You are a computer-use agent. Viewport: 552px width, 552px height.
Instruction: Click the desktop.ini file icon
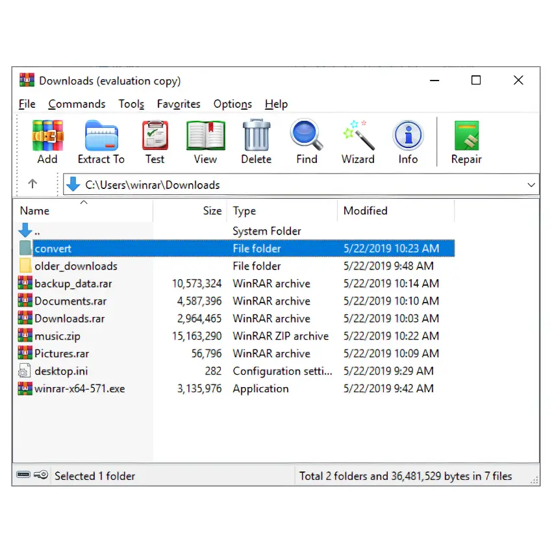[x=25, y=371]
